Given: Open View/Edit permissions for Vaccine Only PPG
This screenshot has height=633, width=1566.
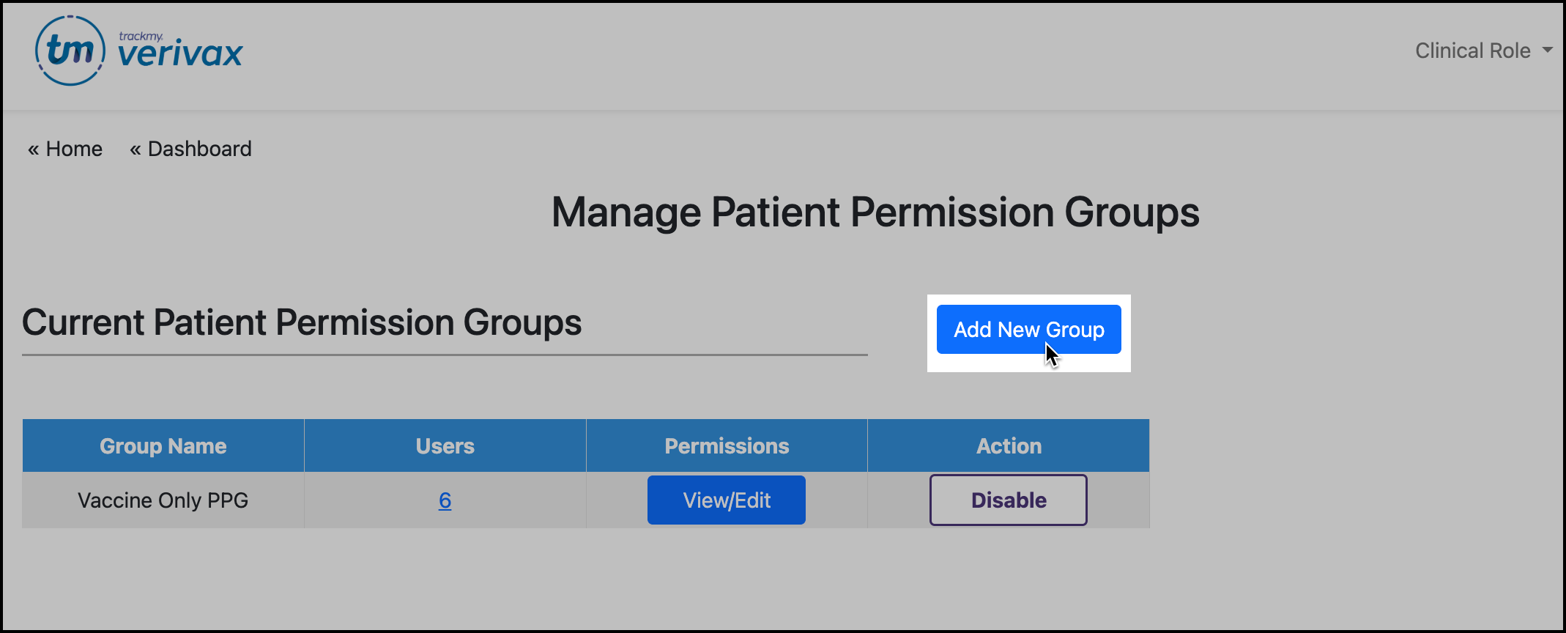Looking at the screenshot, I should click(x=726, y=500).
